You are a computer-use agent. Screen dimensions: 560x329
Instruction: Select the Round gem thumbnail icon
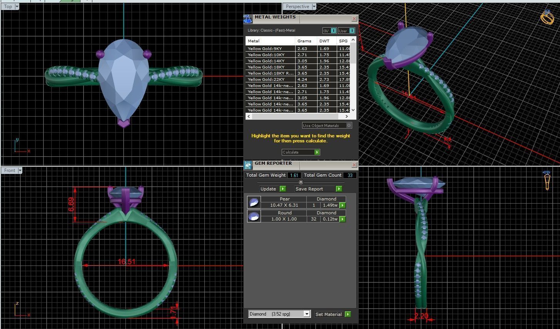254,216
